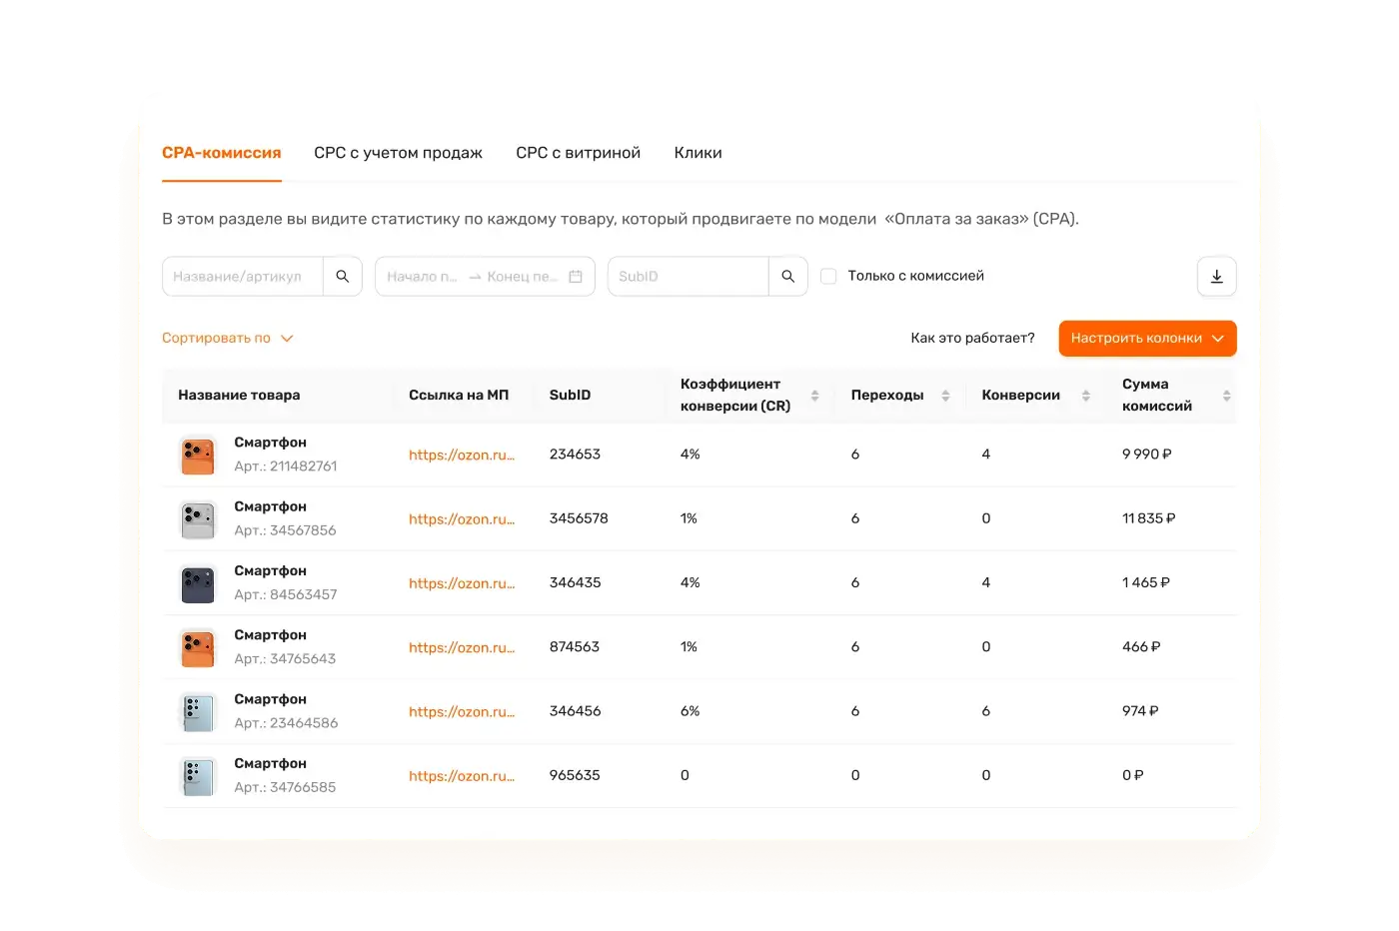Click the download export icon button
The height and width of the screenshot is (931, 1399).
click(x=1216, y=277)
